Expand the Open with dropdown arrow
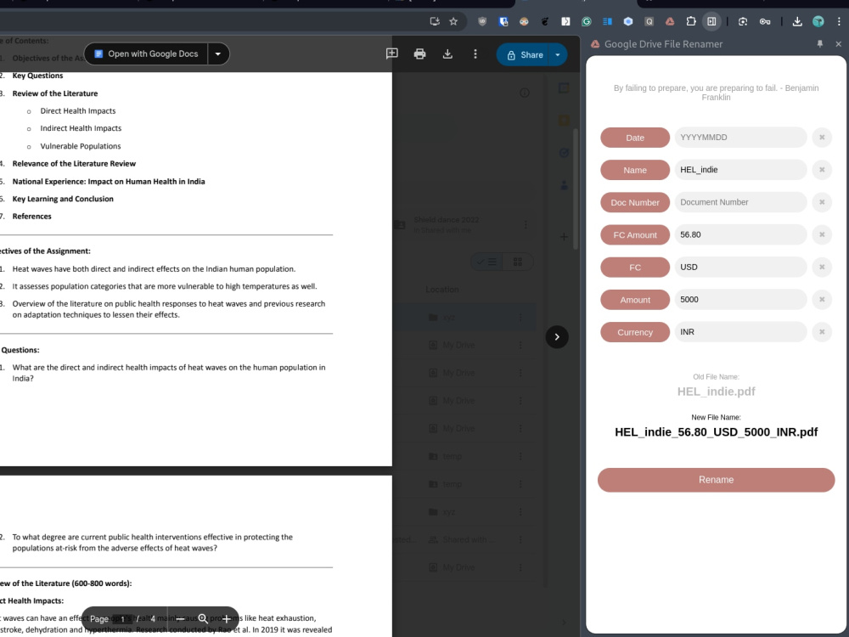The height and width of the screenshot is (637, 849). [x=218, y=54]
